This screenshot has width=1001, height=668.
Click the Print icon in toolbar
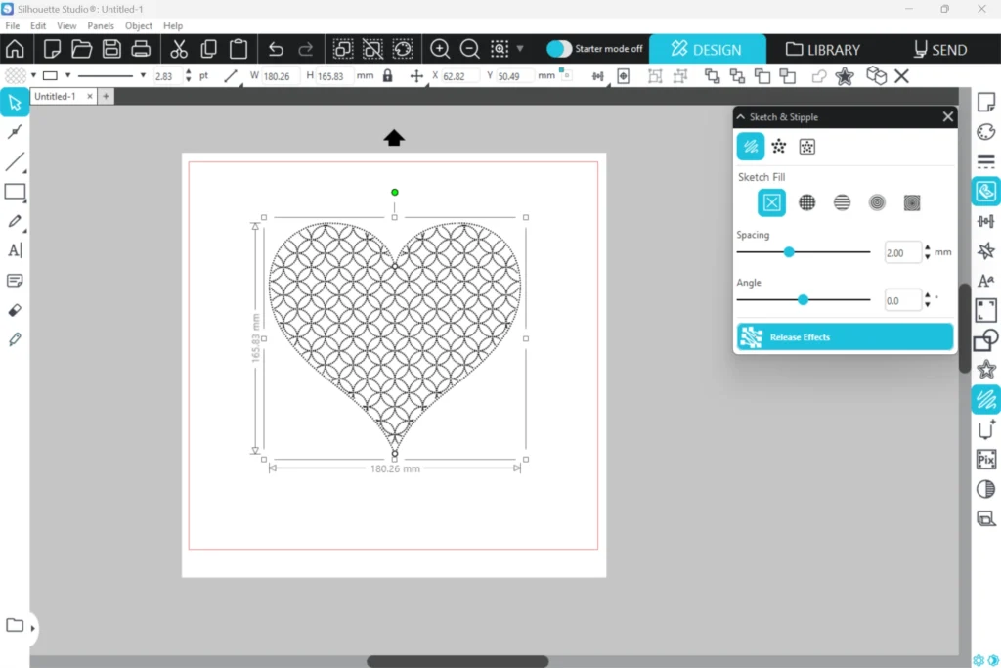141,49
